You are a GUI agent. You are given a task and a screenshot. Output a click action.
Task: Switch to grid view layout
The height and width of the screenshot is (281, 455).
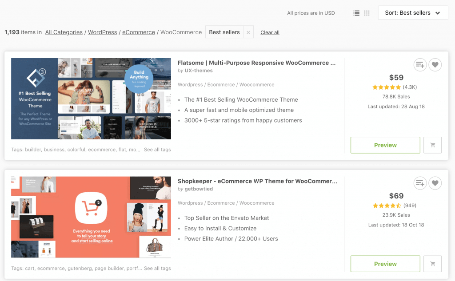pos(367,13)
